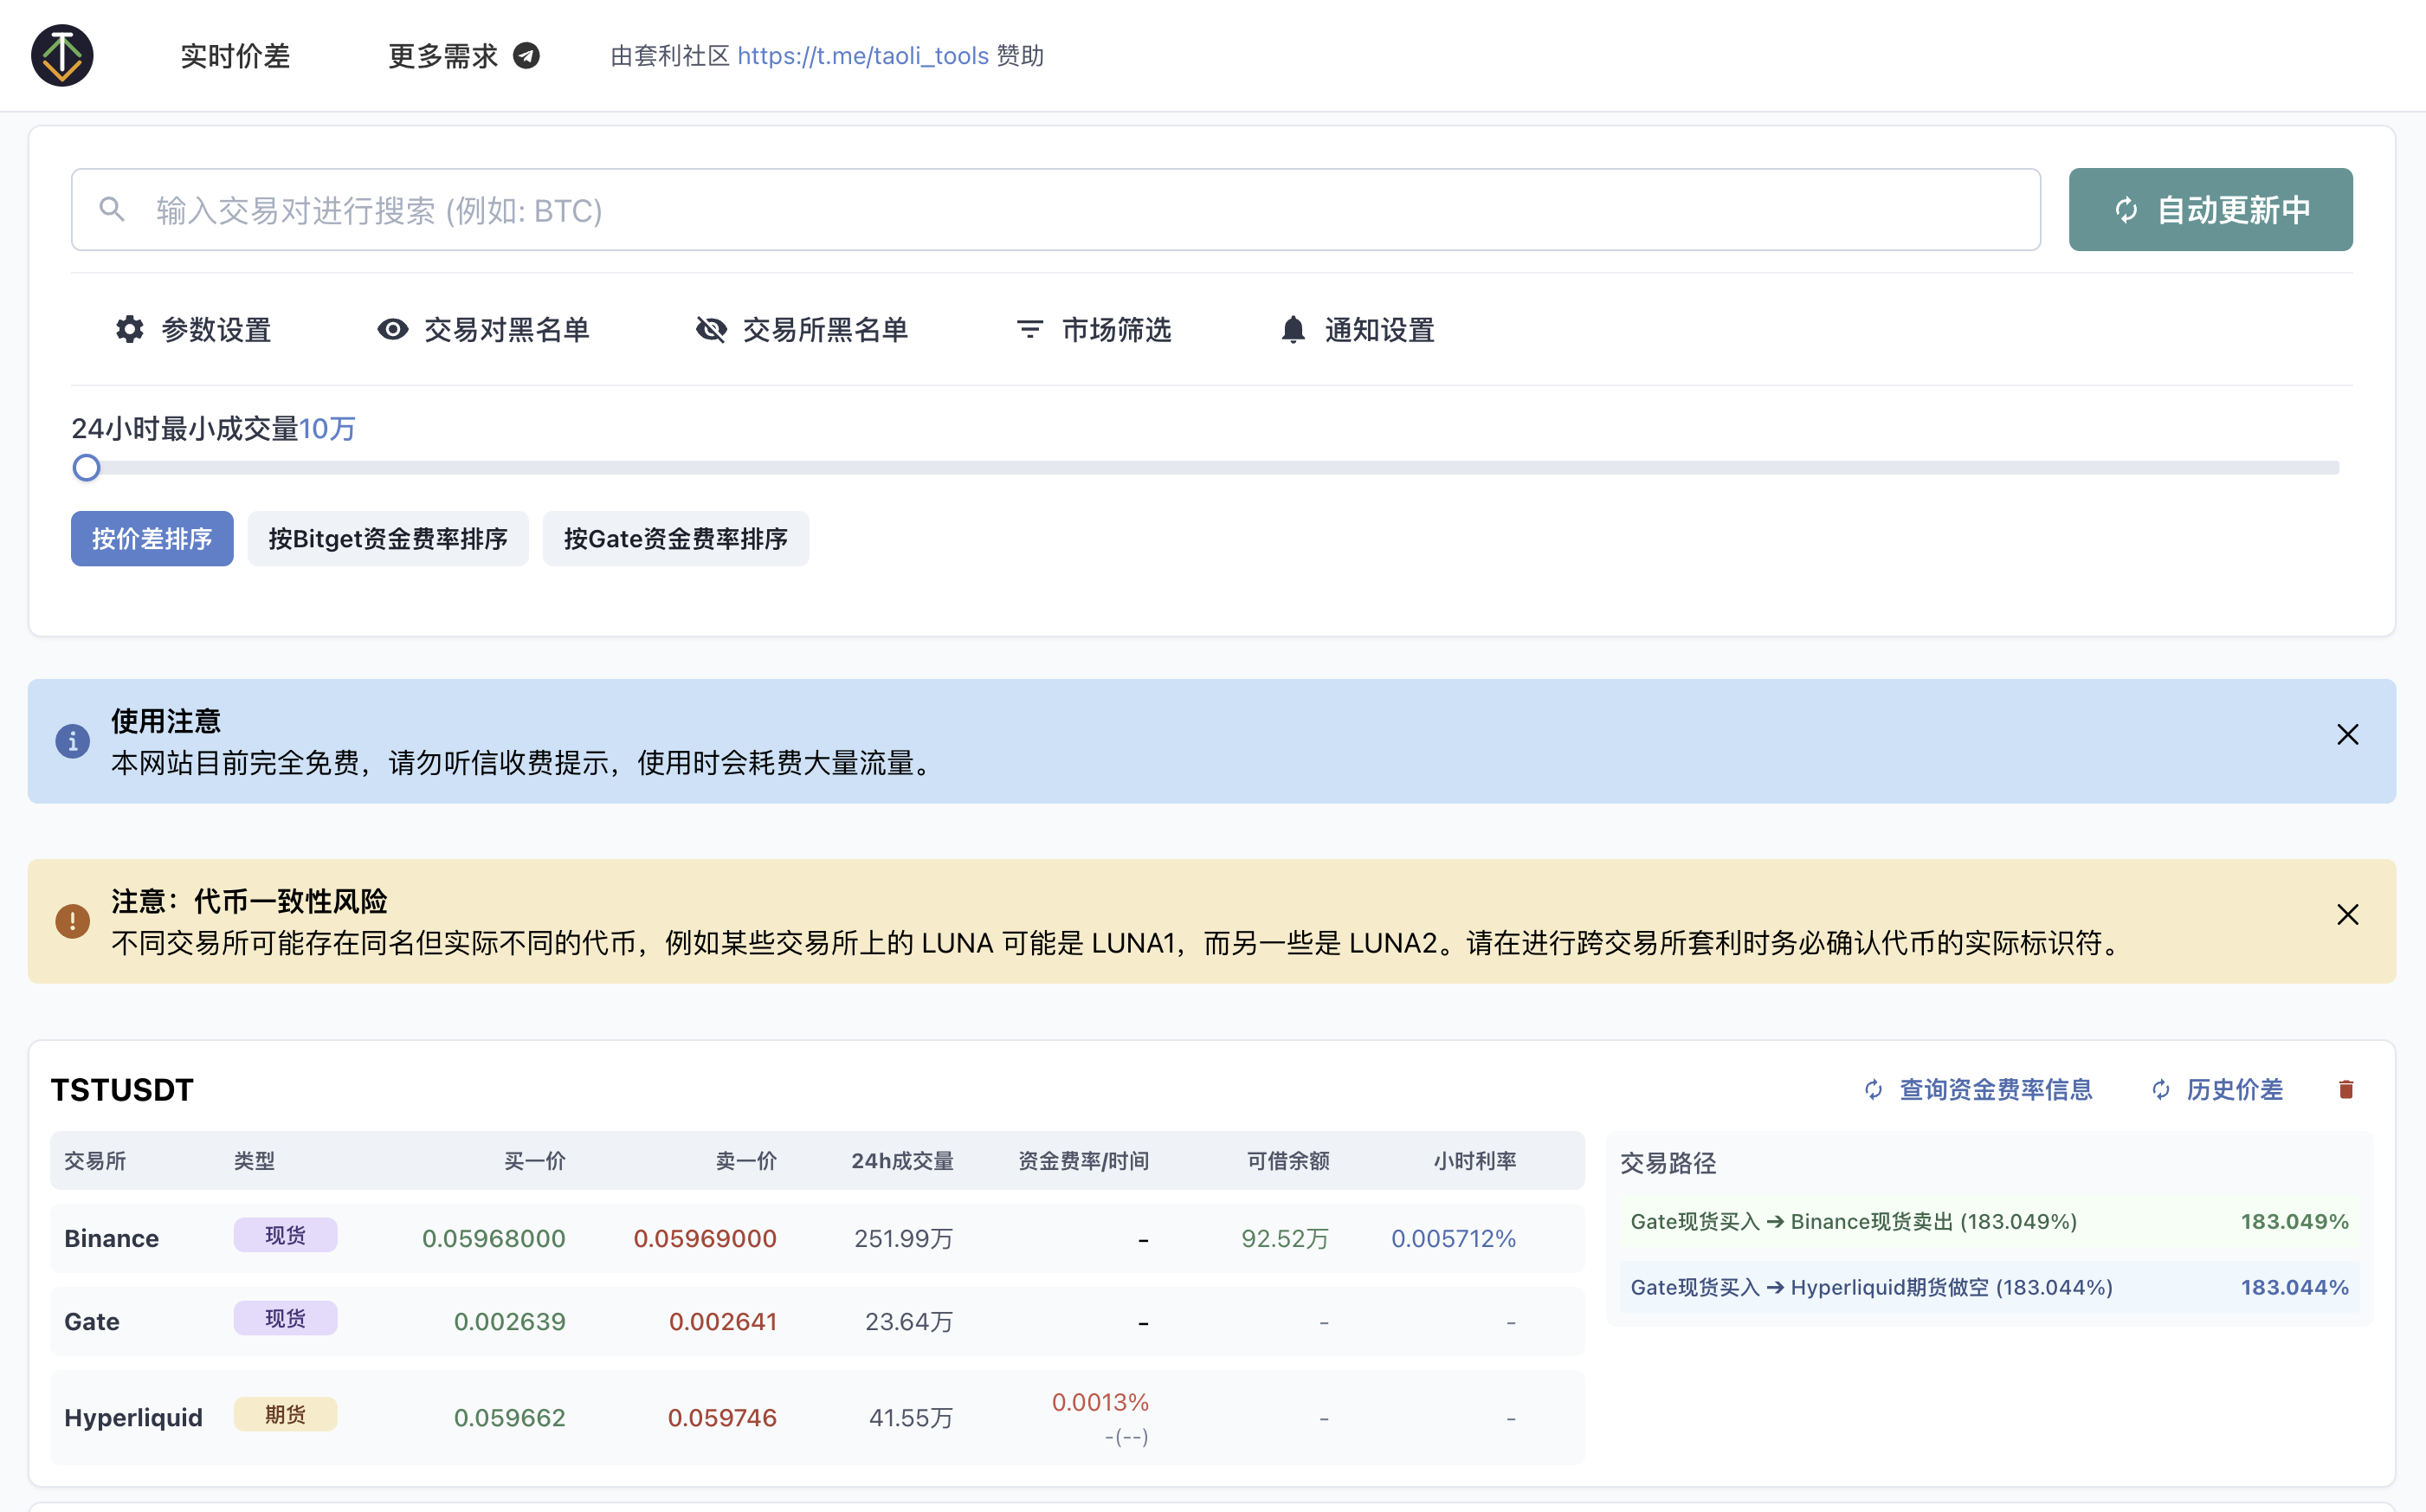The height and width of the screenshot is (1512, 2426).
Task: Click the Telegram icon beside 更多需求
Action: tap(526, 56)
